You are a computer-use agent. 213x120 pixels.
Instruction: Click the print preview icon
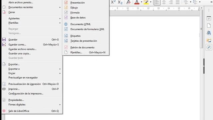pyautogui.click(x=4, y=84)
